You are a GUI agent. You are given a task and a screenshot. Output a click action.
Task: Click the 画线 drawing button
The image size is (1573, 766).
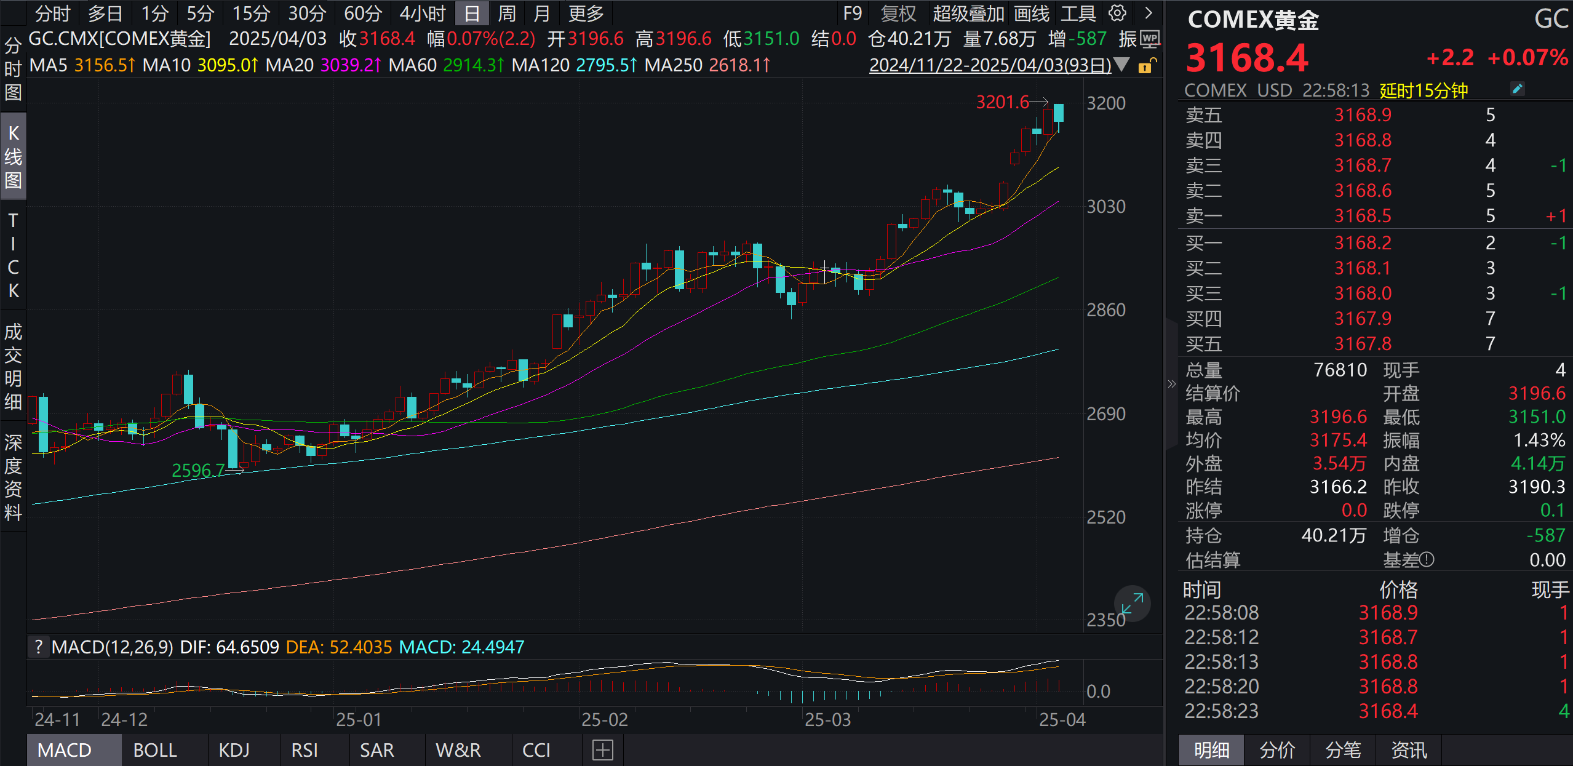click(x=1031, y=13)
